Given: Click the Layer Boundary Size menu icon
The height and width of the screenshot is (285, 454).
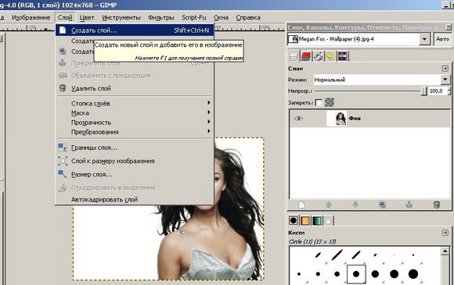Looking at the screenshot, I should [63, 148].
